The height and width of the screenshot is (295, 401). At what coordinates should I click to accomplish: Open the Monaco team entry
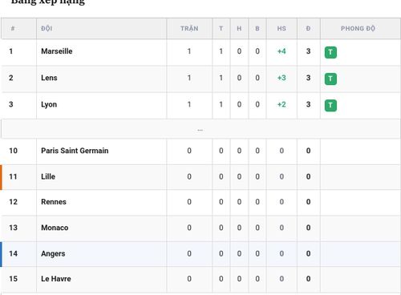click(55, 228)
